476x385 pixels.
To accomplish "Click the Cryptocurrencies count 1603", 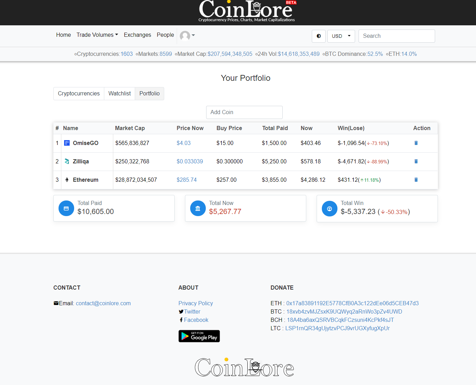I will click(x=126, y=54).
